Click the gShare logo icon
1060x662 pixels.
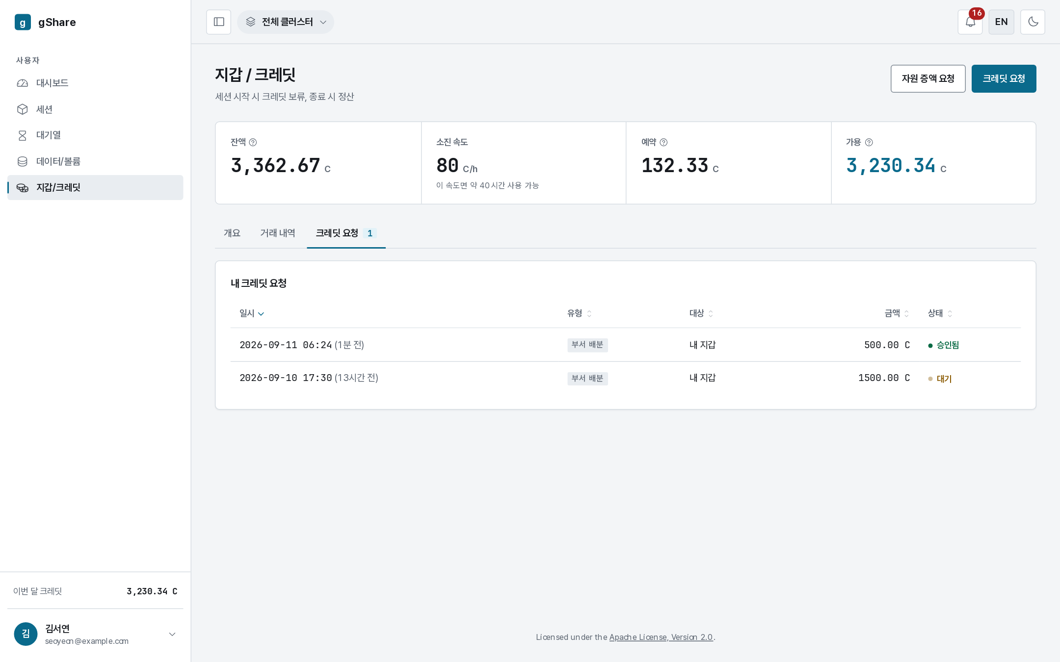pyautogui.click(x=23, y=22)
